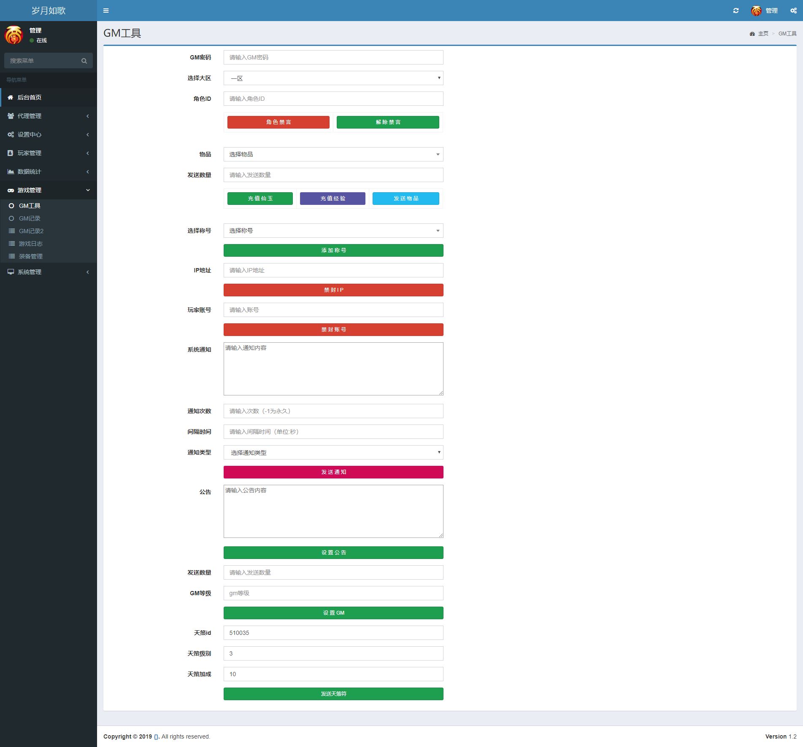This screenshot has width=803, height=747.
Task: Click the search magnifier icon in sidebar
Action: (x=84, y=61)
